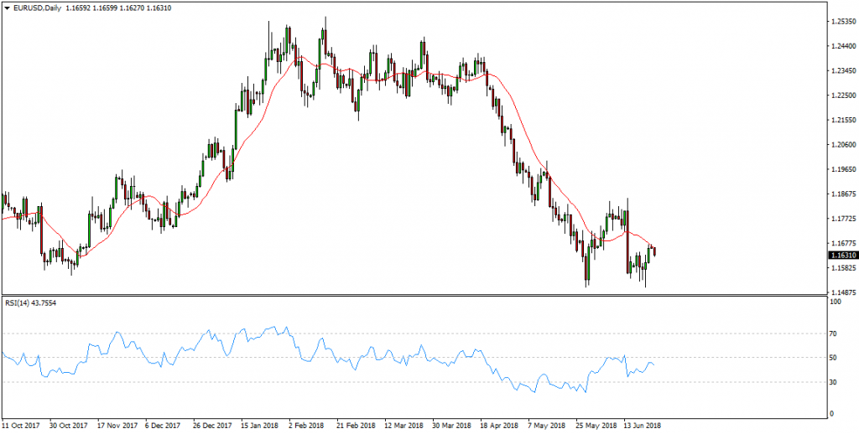Screen dimensions: 859x434
Task: Click the 25 May 2018 date label
Action: coord(595,426)
